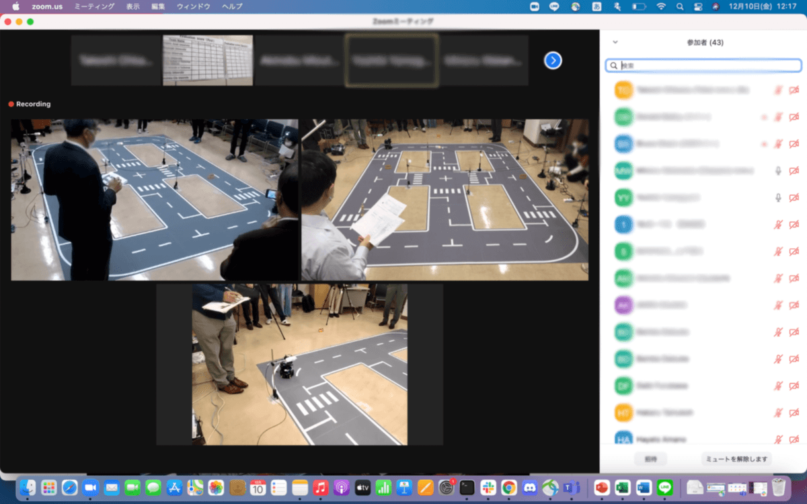
Task: Click the DF participant's muted microphone icon
Action: point(778,386)
